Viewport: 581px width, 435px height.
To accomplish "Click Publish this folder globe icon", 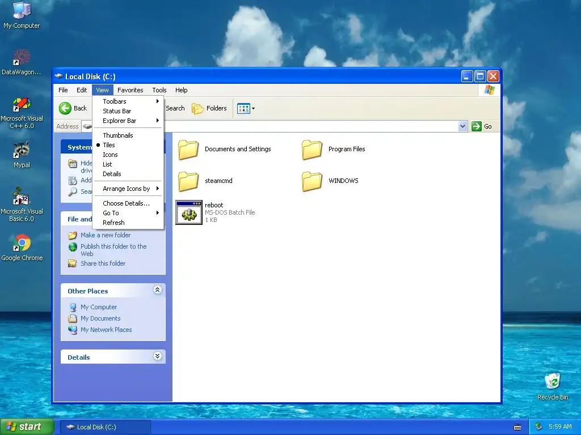I will tap(73, 247).
